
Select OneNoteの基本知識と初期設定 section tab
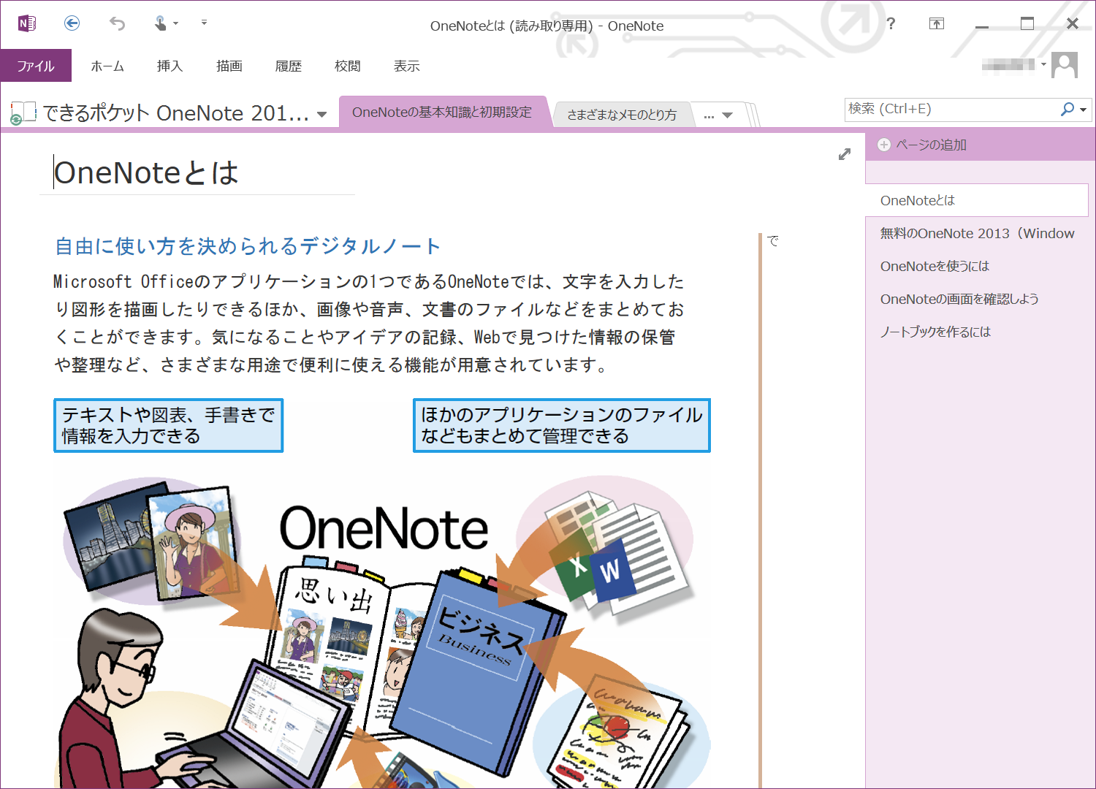click(442, 113)
